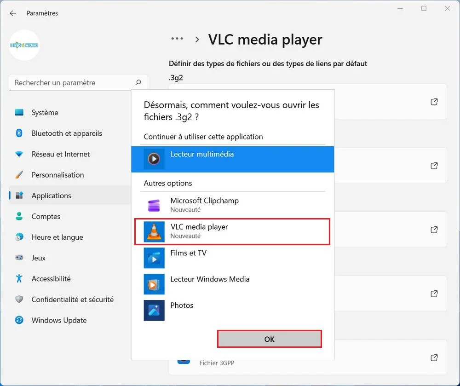Click the Accessibilité figure icon
The width and height of the screenshot is (460, 386).
19,278
